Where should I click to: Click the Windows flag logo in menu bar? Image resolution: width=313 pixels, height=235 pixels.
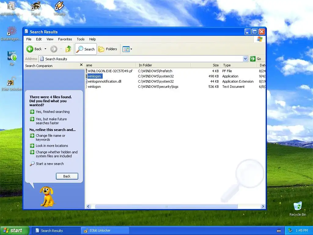pyautogui.click(x=260, y=39)
